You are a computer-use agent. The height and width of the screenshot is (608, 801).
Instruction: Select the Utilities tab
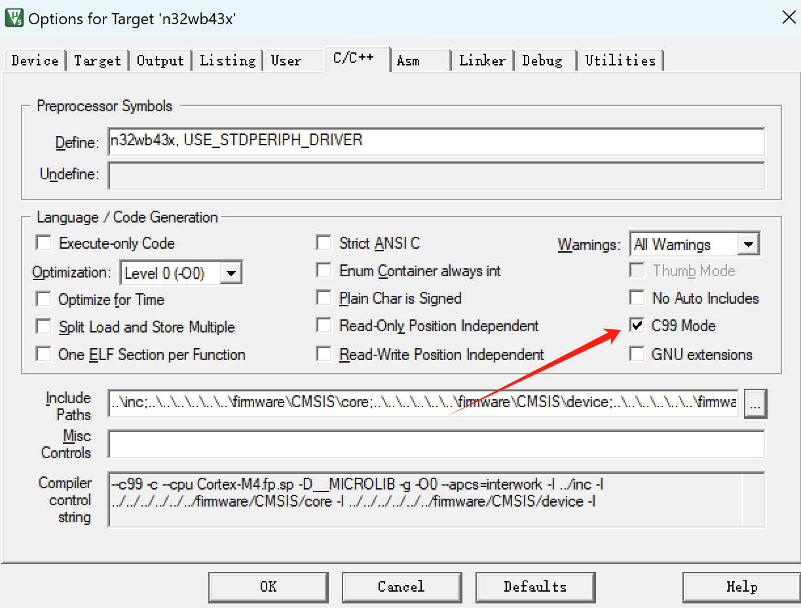click(x=620, y=61)
